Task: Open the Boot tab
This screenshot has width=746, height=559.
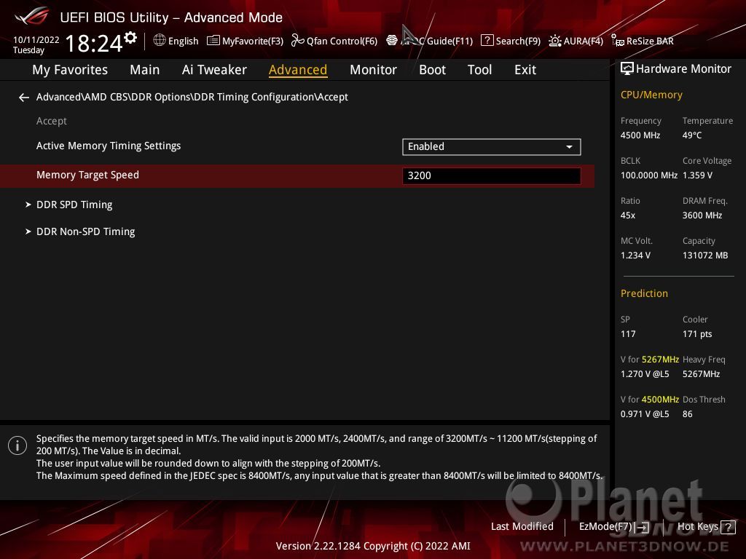Action: coord(432,70)
